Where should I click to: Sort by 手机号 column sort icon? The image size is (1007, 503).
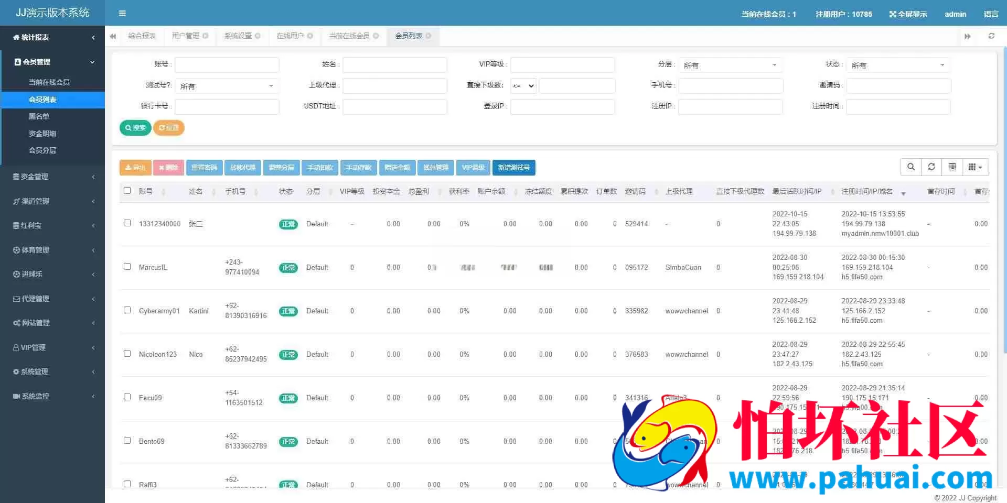[256, 192]
